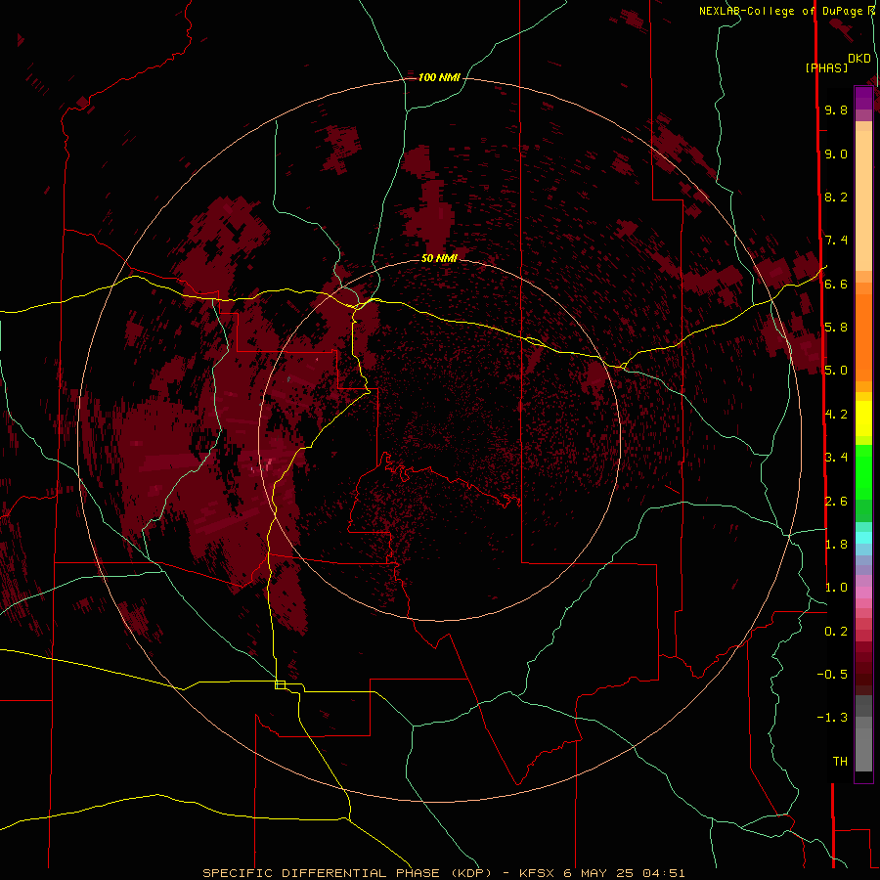This screenshot has width=880, height=880.
Task: Click the cyan segment of the color bar
Action: pos(863,538)
